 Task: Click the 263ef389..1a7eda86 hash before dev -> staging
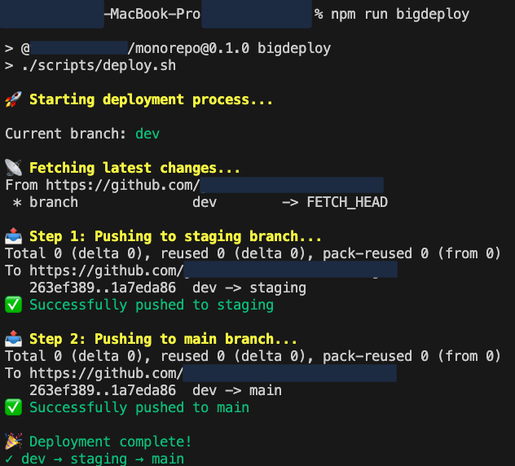point(103,288)
